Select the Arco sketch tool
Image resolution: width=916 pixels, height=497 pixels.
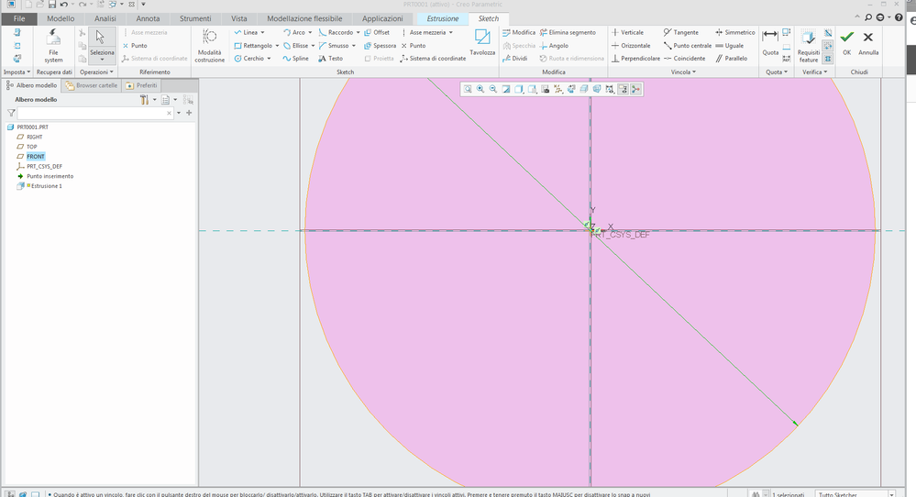[x=293, y=33]
